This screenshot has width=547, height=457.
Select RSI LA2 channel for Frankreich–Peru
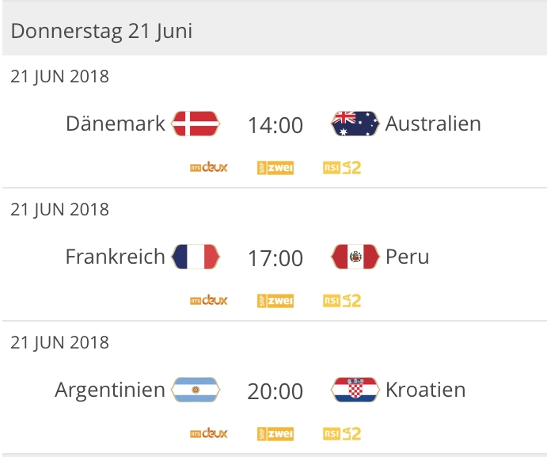click(x=342, y=301)
